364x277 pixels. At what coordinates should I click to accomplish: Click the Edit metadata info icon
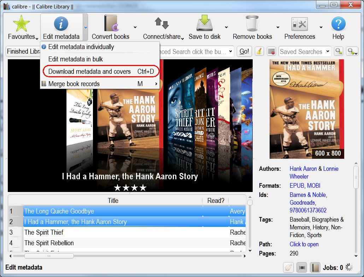61,24
